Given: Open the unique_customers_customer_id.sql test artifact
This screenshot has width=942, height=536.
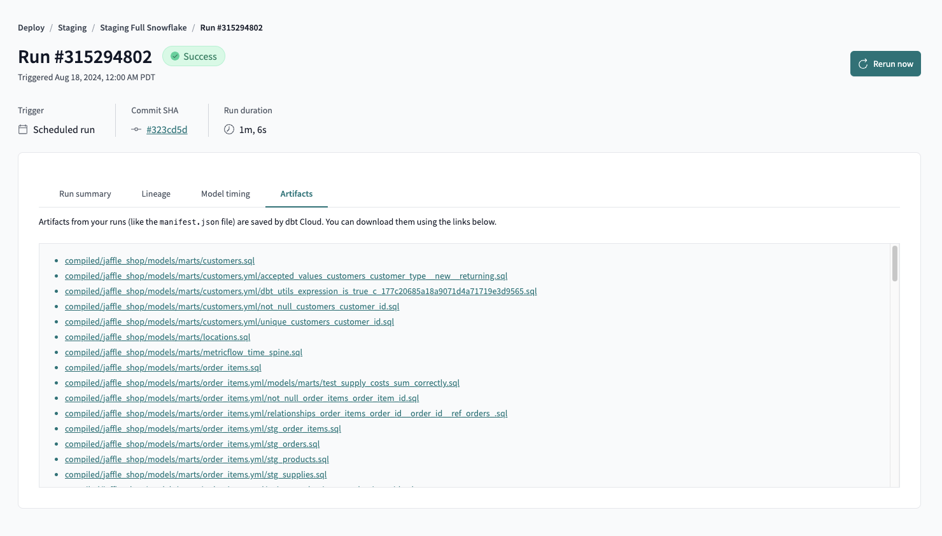Looking at the screenshot, I should pos(229,321).
